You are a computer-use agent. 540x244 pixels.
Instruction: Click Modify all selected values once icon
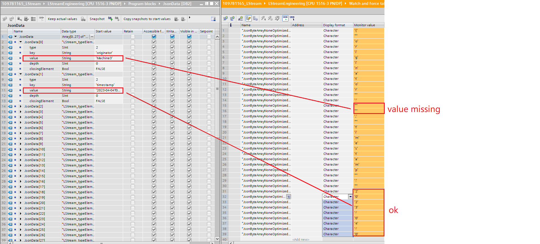coord(263,18)
